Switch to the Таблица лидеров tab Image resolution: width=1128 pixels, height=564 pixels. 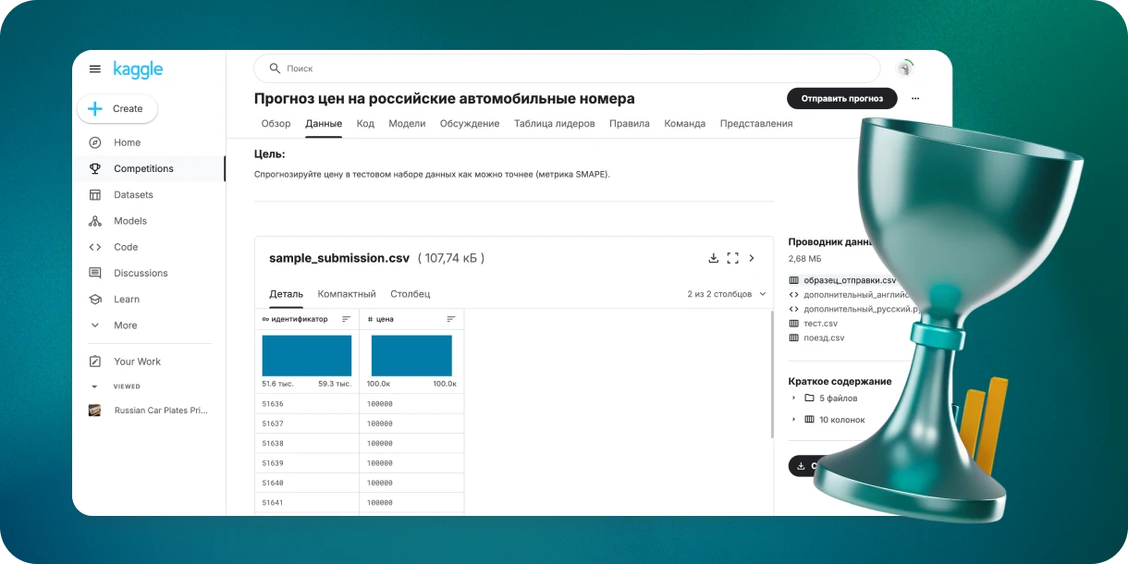[x=554, y=124]
